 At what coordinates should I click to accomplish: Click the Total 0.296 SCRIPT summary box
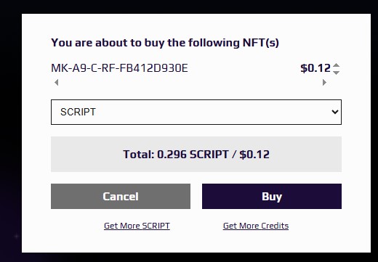(x=196, y=154)
